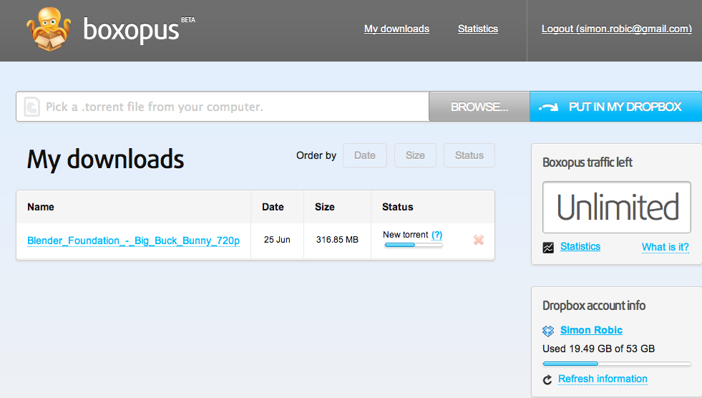Image resolution: width=702 pixels, height=398 pixels.
Task: Click the statistics chart icon in the sidebar
Action: pos(548,248)
